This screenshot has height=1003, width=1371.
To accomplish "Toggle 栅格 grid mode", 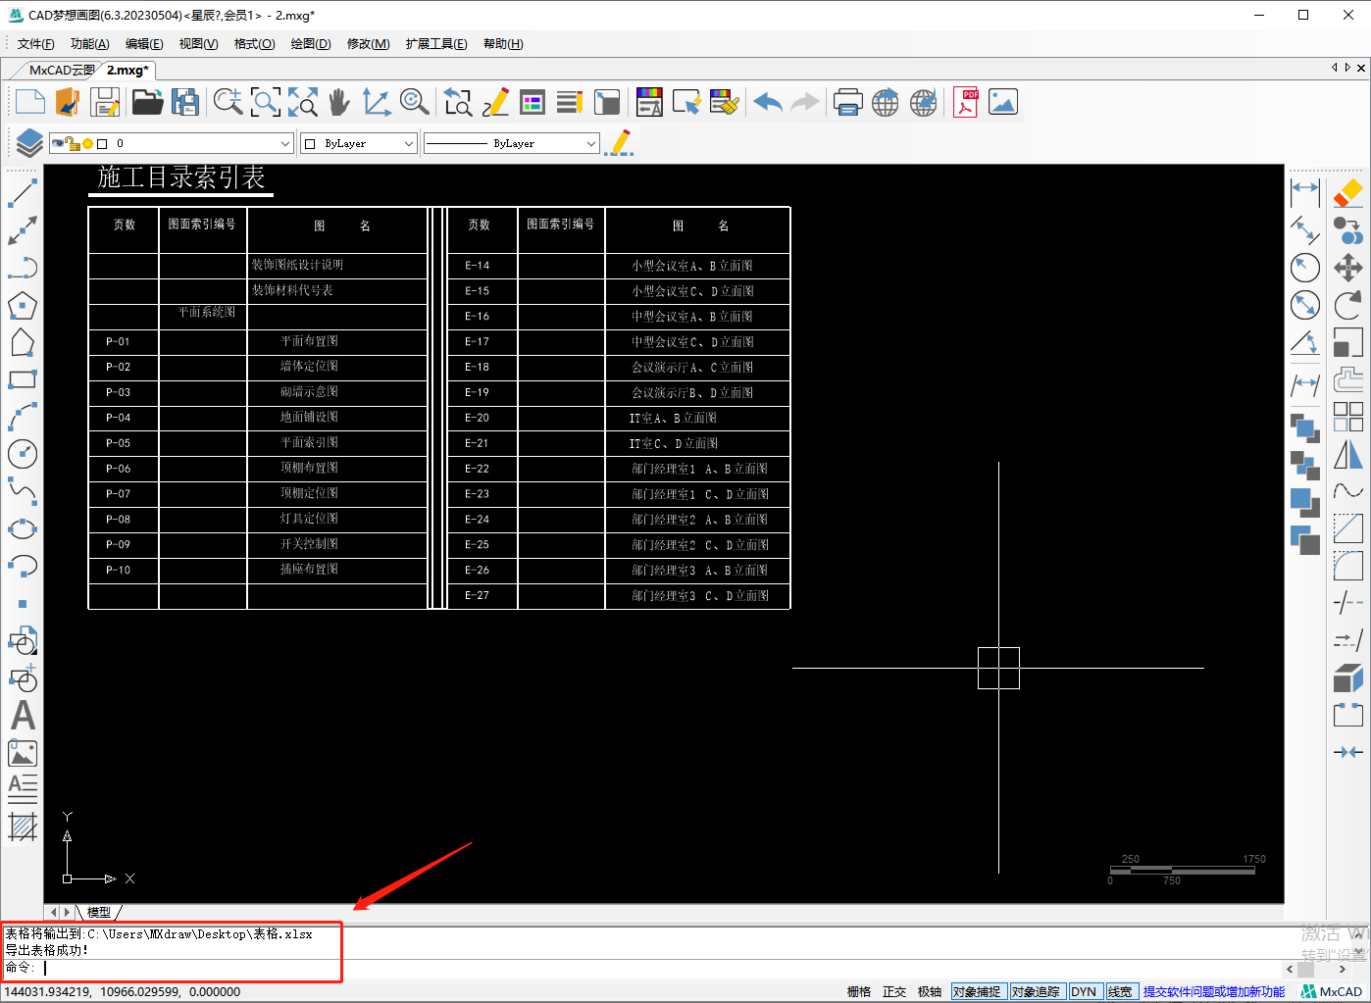I will pos(859,992).
